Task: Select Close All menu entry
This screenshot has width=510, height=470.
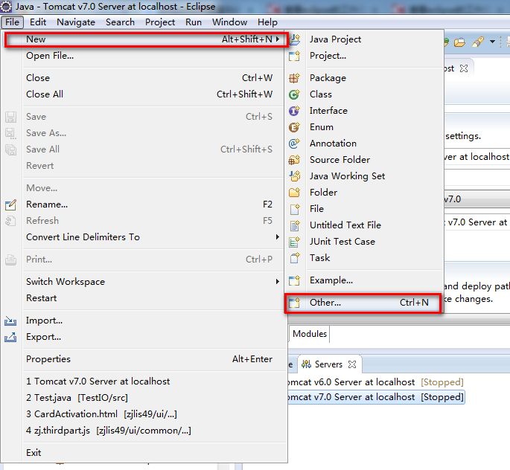Action: pyautogui.click(x=143, y=94)
